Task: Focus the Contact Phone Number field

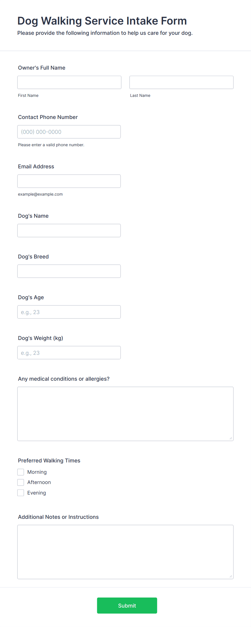Action: pos(69,132)
